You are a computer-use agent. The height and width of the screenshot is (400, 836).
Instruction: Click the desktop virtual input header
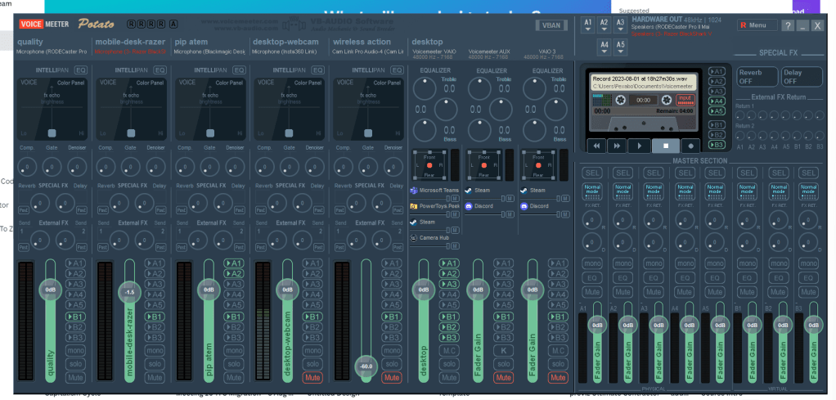coord(428,42)
